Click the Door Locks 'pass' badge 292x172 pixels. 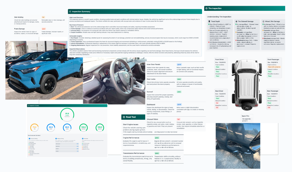click(179, 79)
